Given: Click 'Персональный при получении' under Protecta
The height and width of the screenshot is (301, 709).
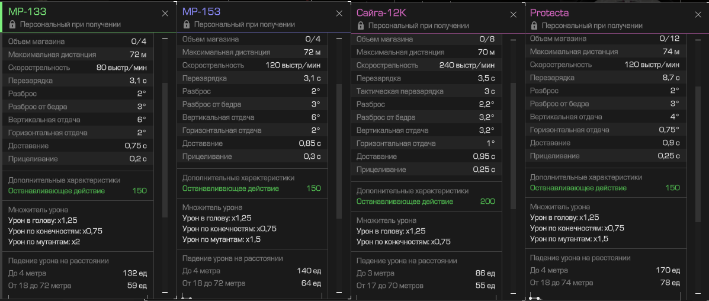Looking at the screenshot, I should (592, 26).
